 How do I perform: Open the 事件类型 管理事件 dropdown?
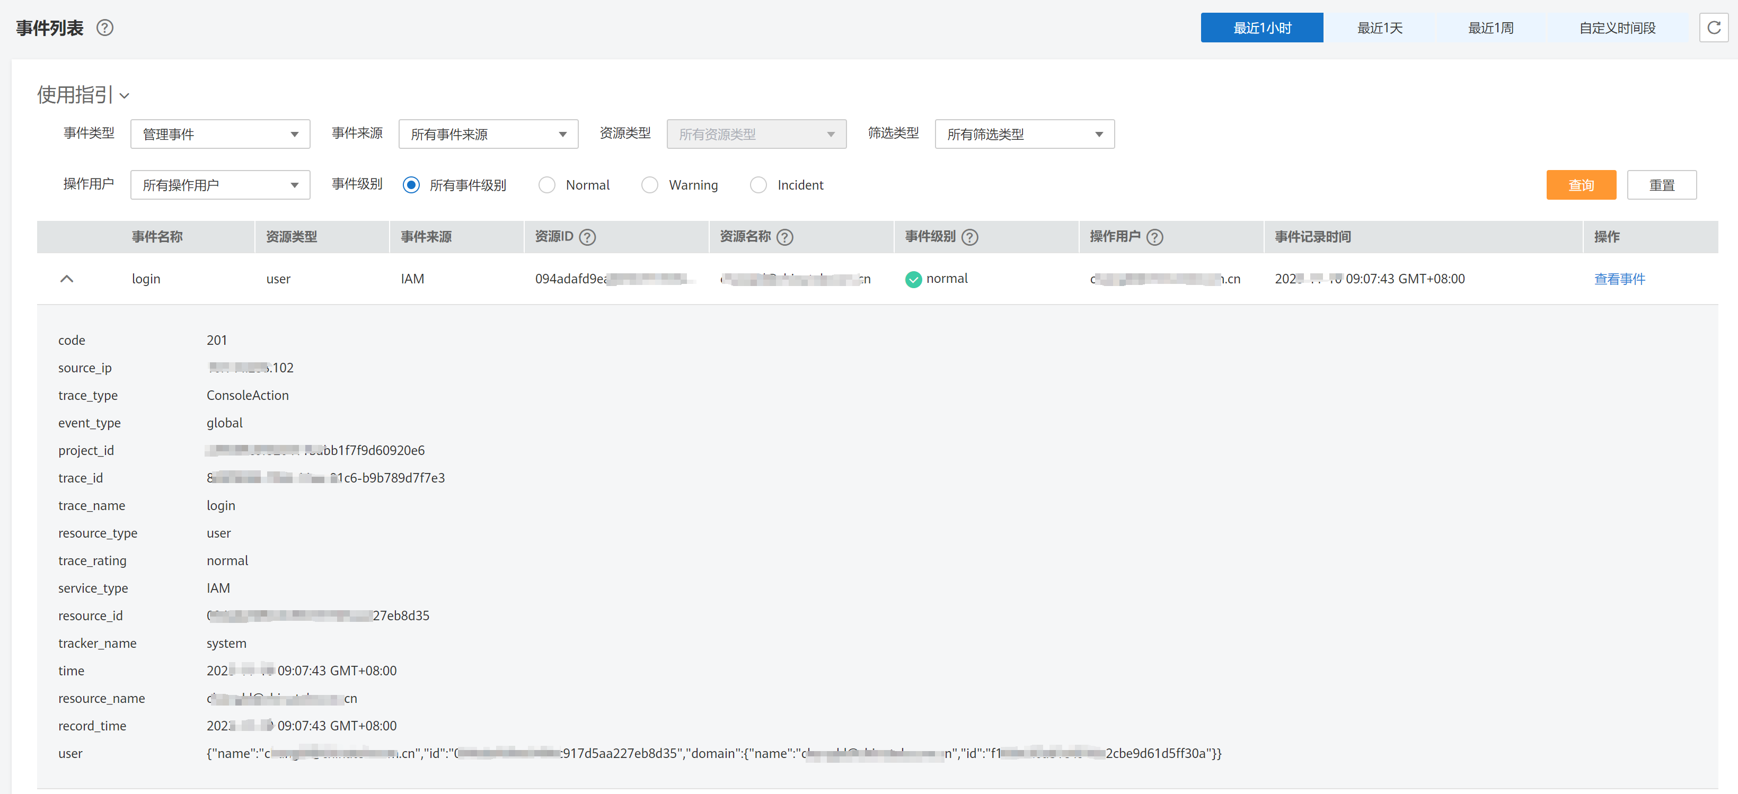[220, 134]
